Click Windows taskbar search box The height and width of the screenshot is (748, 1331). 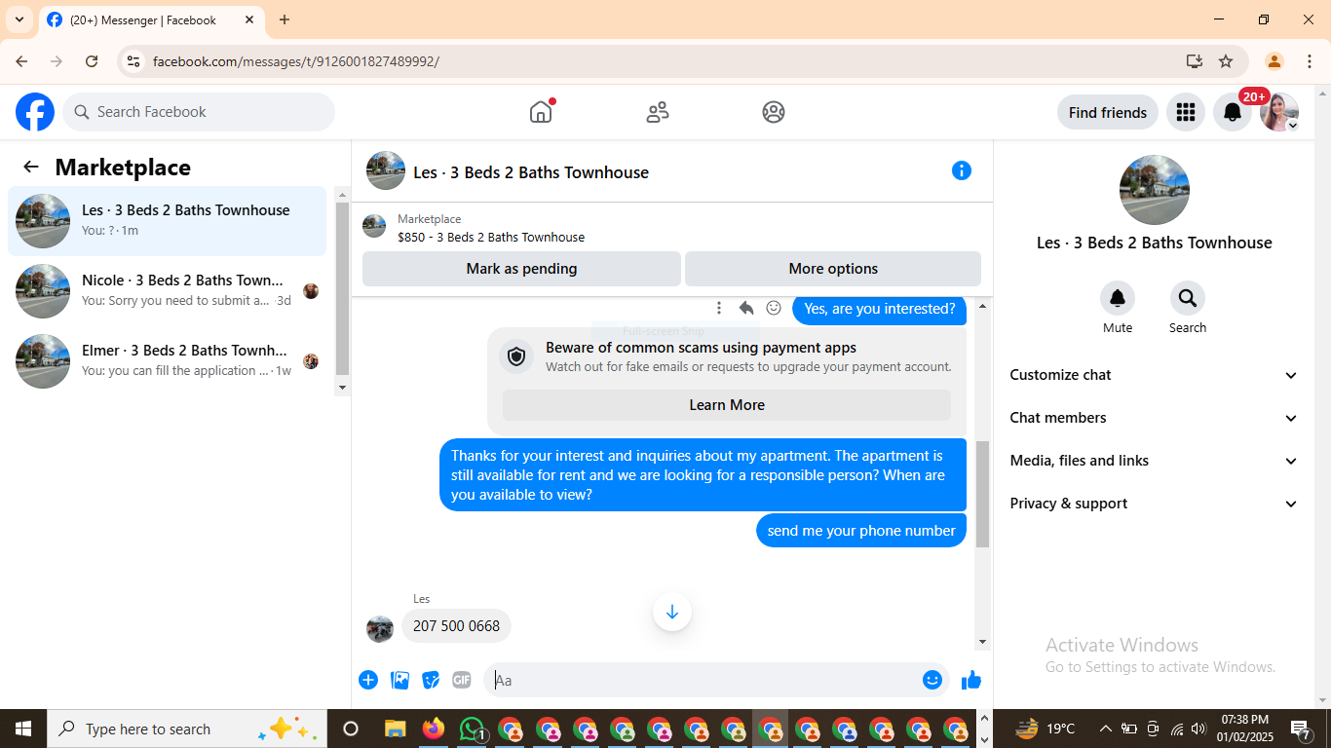click(x=185, y=729)
